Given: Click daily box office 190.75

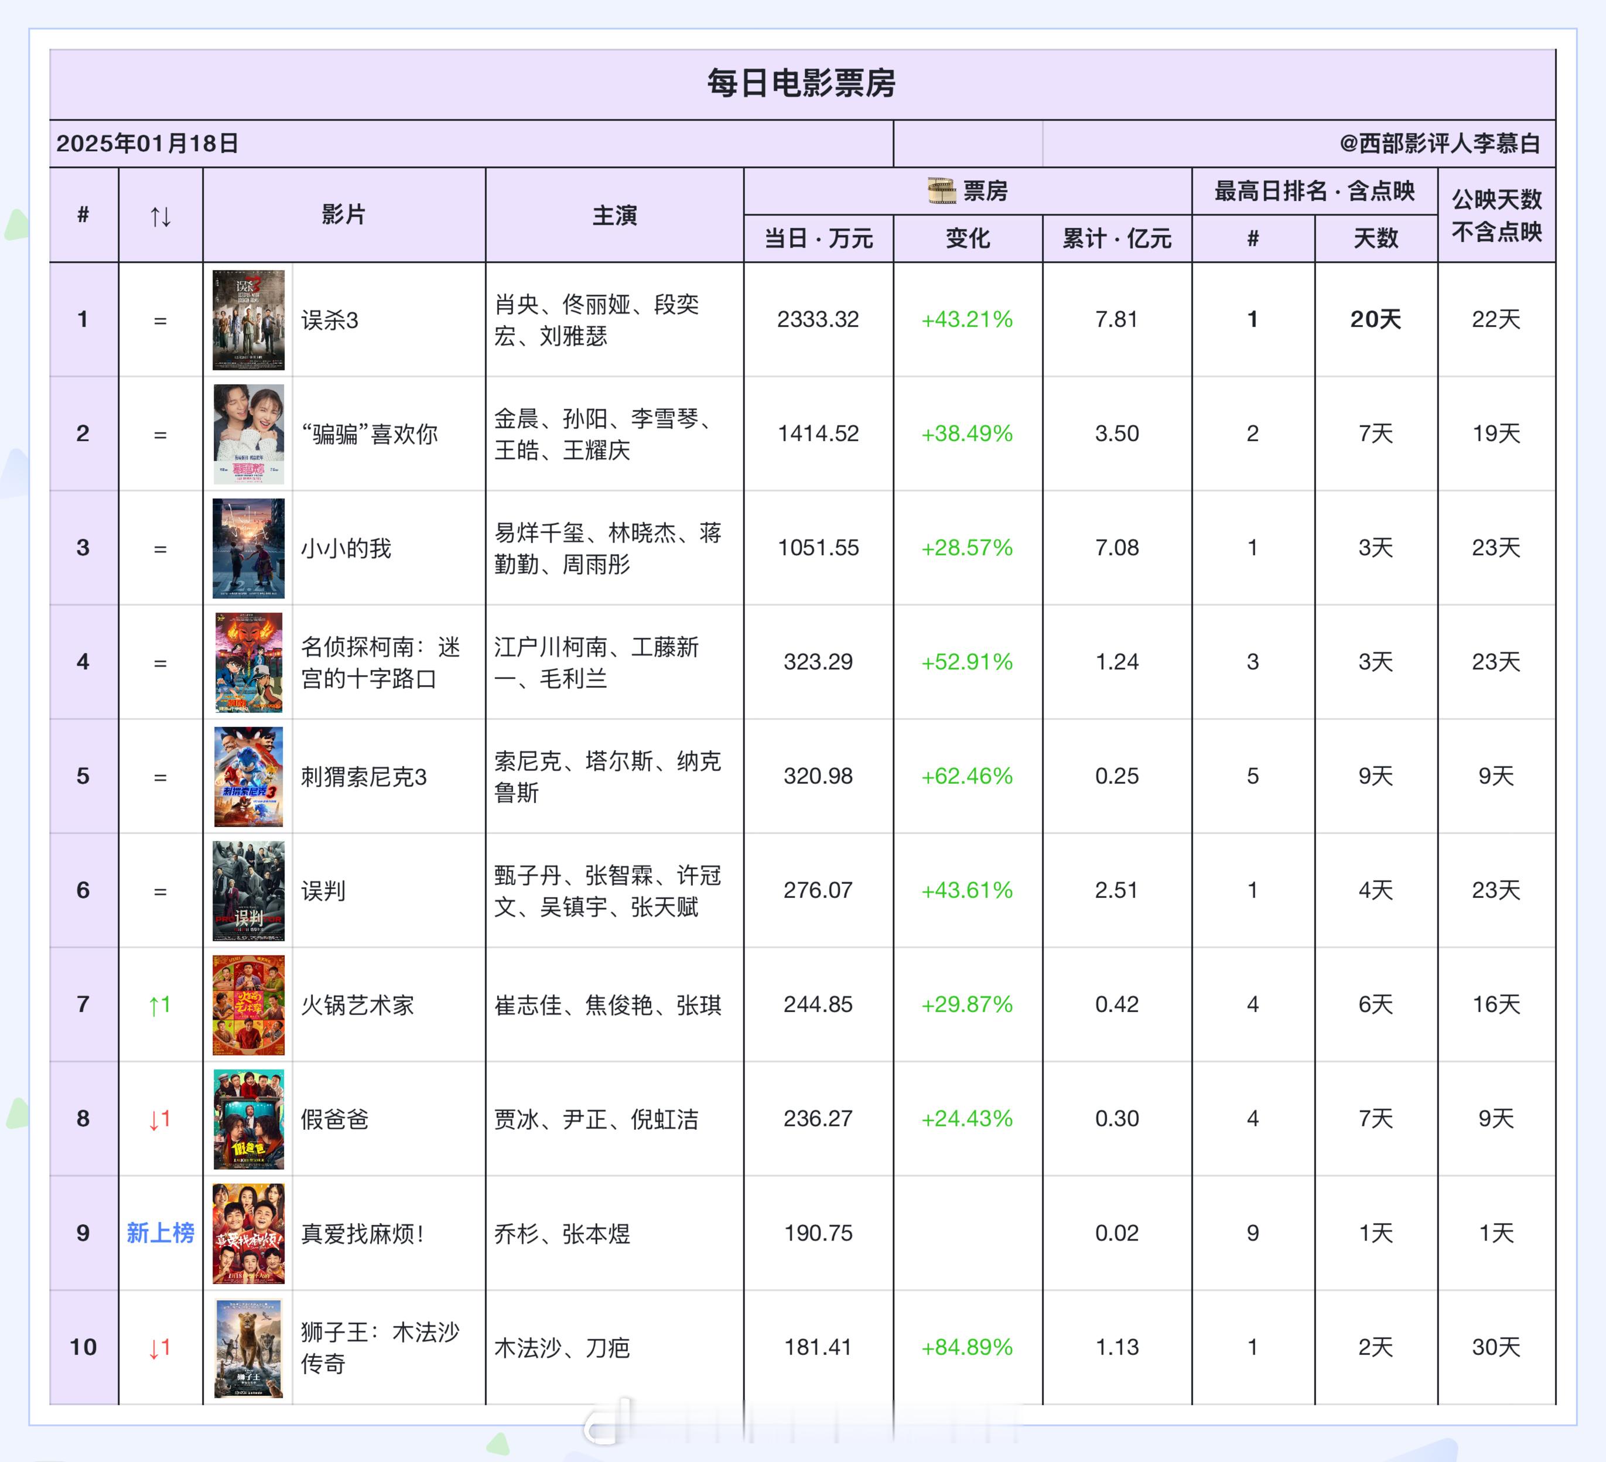Looking at the screenshot, I should point(818,1234).
